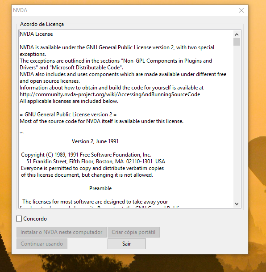Click Instalar o NVDA neste computador button
This screenshot has width=266, height=272.
point(62,232)
